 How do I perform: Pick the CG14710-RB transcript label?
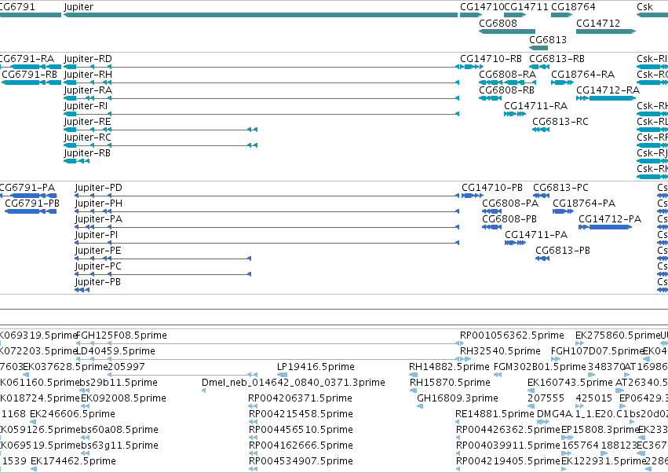coord(491,58)
